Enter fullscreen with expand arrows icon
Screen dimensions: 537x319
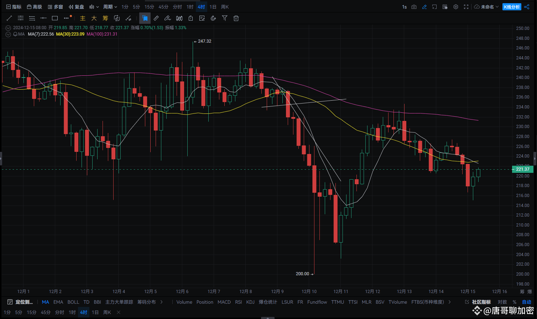click(466, 7)
